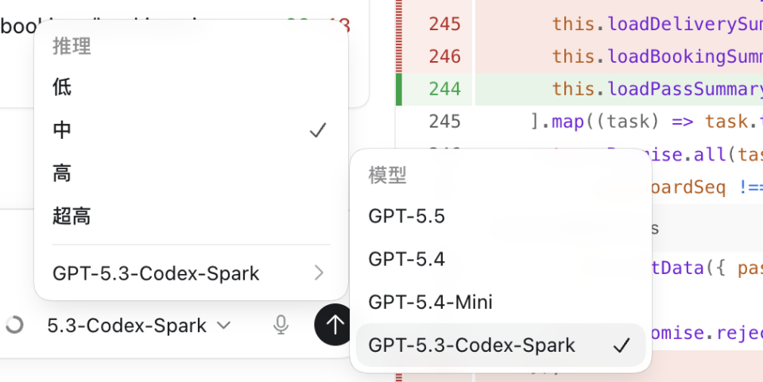Click the microphone dictation icon
The width and height of the screenshot is (763, 382).
(x=281, y=325)
